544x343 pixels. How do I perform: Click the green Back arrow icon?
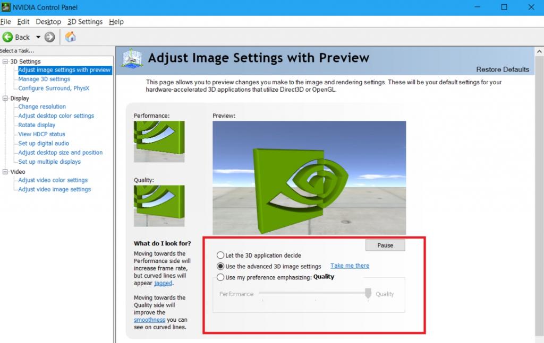tap(7, 37)
